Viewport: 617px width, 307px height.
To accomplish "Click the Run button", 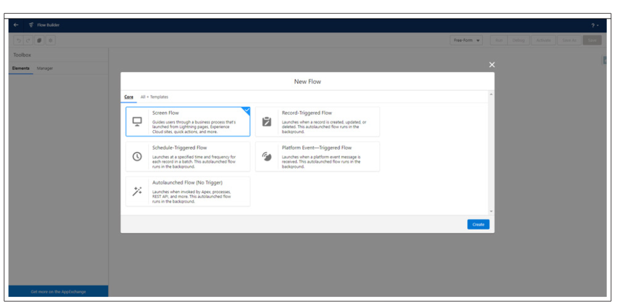I will point(499,40).
